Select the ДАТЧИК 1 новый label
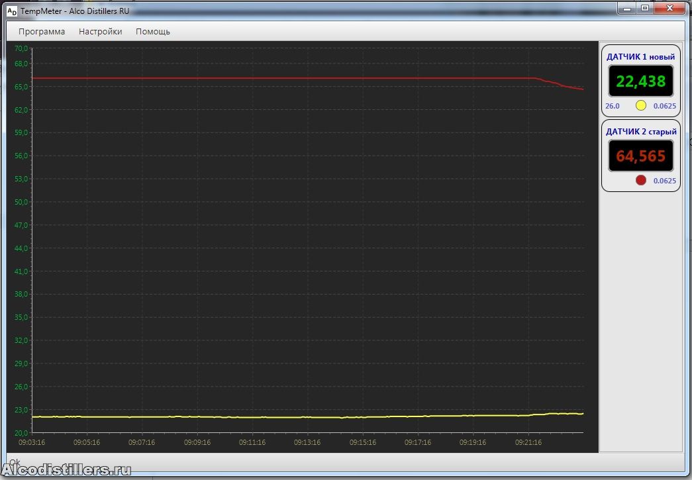This screenshot has width=692, height=480. [x=640, y=57]
